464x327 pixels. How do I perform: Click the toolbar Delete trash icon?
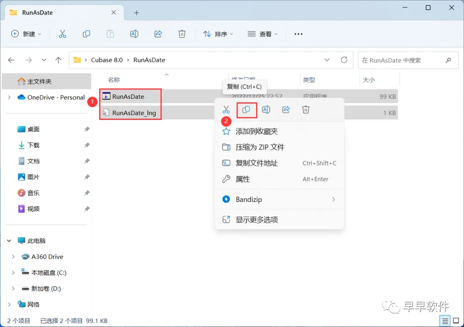pyautogui.click(x=182, y=34)
